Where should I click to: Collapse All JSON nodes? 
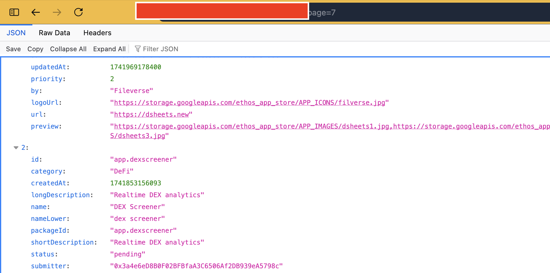[68, 49]
